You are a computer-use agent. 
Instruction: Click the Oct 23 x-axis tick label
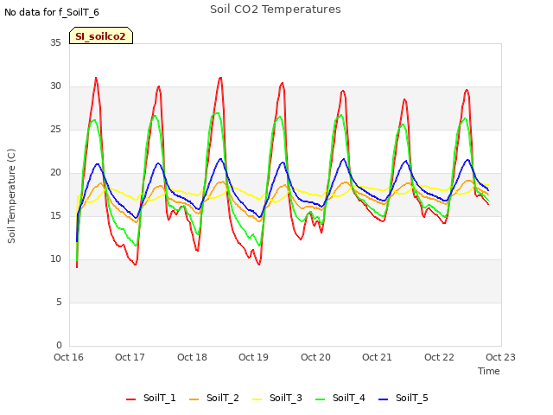click(x=500, y=357)
